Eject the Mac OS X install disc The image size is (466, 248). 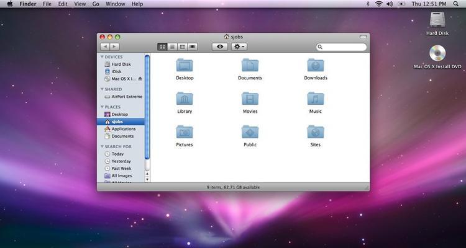pyautogui.click(x=140, y=79)
